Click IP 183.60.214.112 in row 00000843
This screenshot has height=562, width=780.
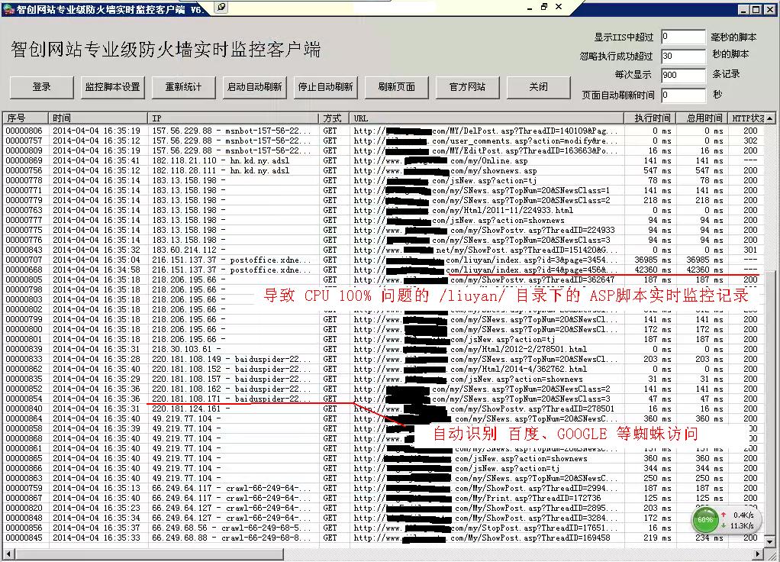click(185, 250)
